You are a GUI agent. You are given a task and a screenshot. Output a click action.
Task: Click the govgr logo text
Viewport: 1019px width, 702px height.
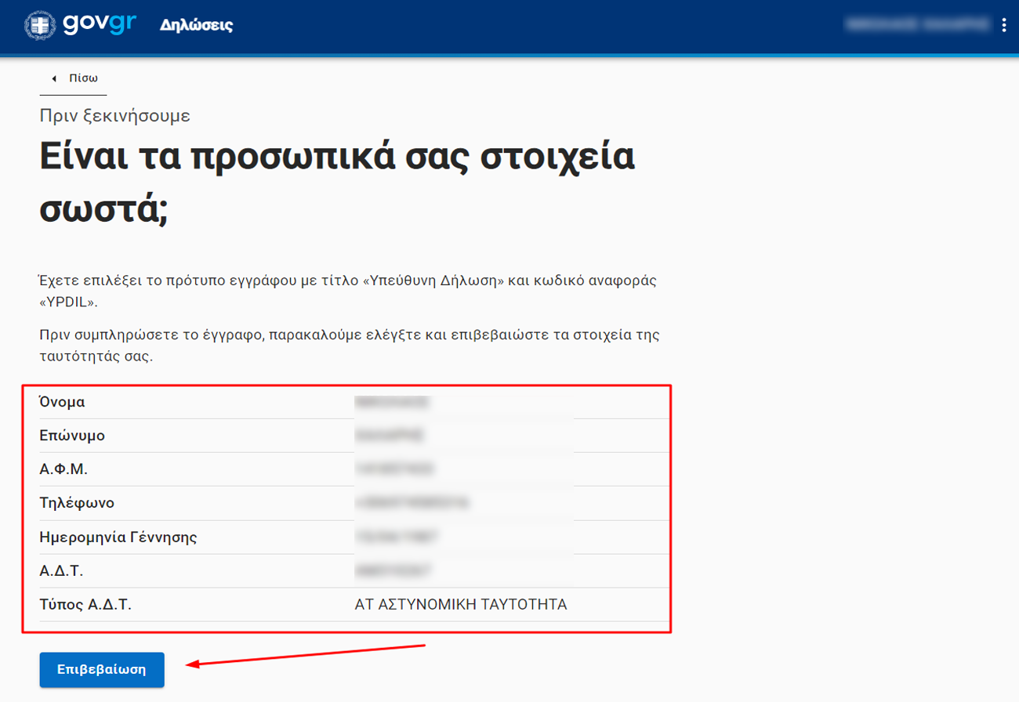[x=100, y=24]
